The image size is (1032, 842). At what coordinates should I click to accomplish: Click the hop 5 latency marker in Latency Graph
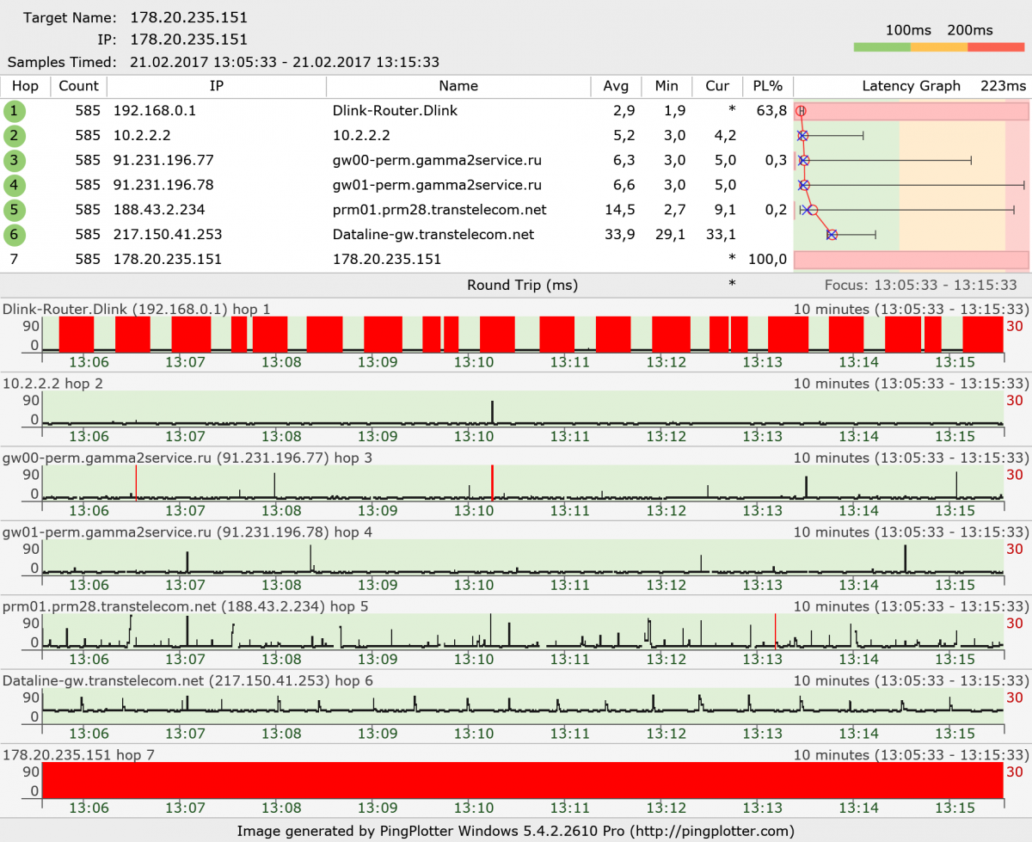(813, 210)
